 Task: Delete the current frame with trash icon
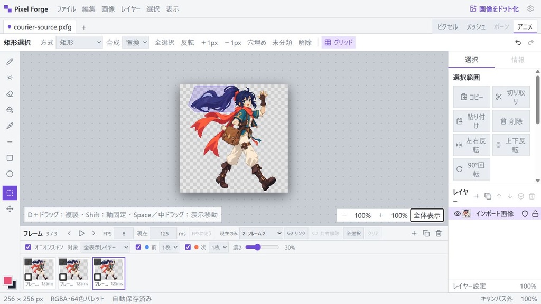click(439, 233)
